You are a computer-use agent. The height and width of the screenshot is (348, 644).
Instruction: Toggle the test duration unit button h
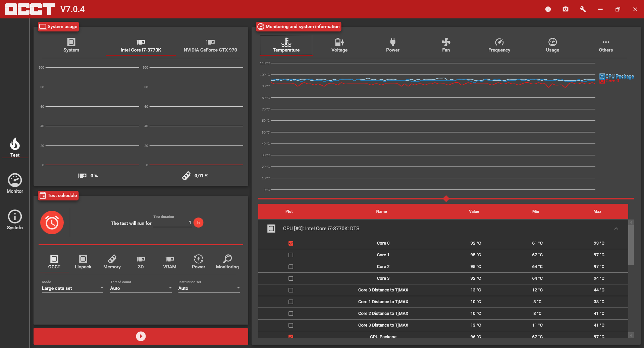coord(199,223)
